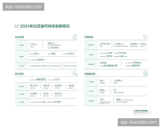Click the 全价值链碳中和 text
The height and width of the screenshot is (129, 162).
(110, 66)
